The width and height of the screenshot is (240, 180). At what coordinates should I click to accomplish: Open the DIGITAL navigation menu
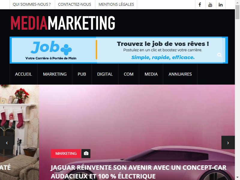[105, 74]
